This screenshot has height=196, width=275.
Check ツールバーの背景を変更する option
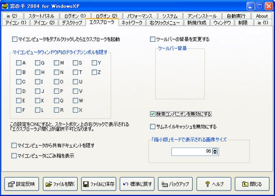tap(152, 39)
